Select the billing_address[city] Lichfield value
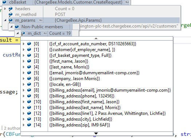This screenshot has height=138, width=191. (81, 119)
